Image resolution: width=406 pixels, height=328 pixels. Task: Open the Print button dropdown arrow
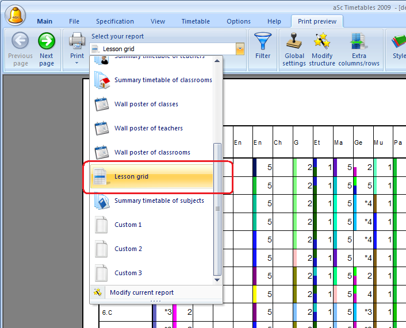[x=77, y=63]
